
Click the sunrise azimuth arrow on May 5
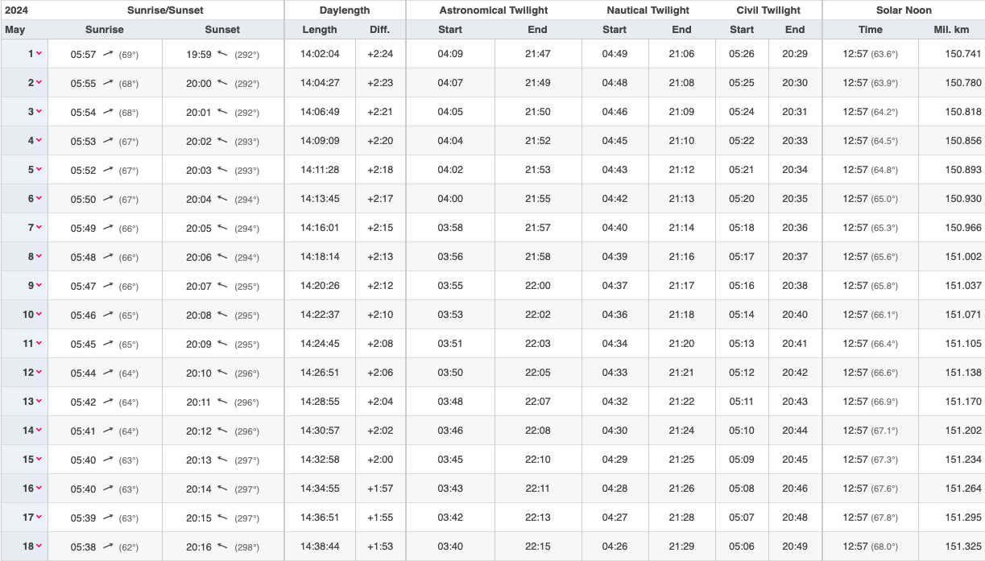pyautogui.click(x=108, y=170)
